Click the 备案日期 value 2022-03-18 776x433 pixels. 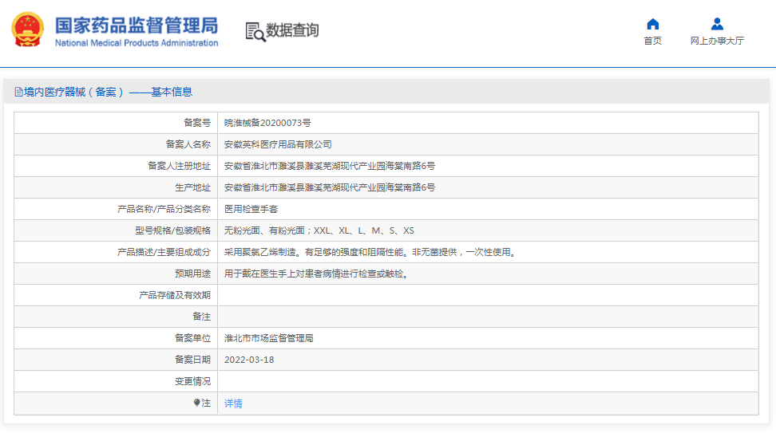(249, 360)
